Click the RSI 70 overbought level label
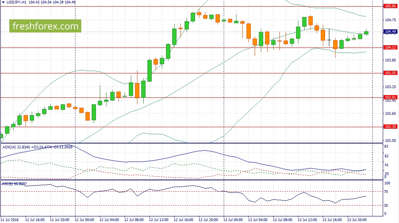 click(x=386, y=192)
